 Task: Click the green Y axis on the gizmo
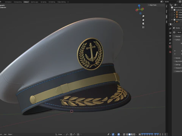[143, 9]
